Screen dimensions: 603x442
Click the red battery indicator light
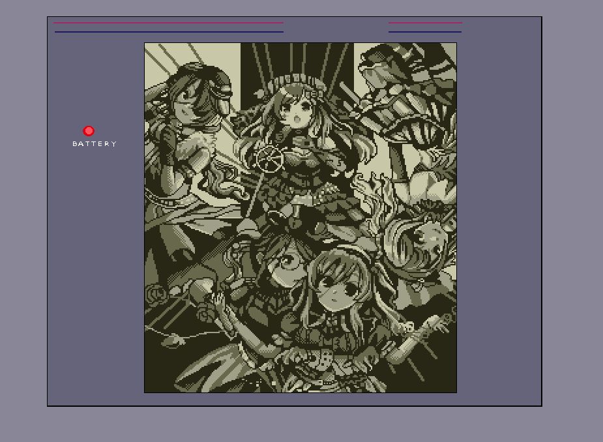coord(89,131)
